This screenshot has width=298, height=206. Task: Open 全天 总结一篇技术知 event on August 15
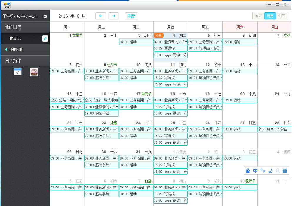click(x=67, y=100)
